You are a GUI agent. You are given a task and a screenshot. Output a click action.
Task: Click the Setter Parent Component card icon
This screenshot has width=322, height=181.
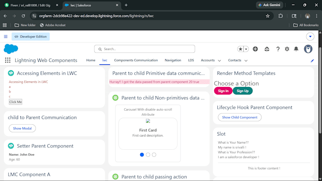click(11, 146)
